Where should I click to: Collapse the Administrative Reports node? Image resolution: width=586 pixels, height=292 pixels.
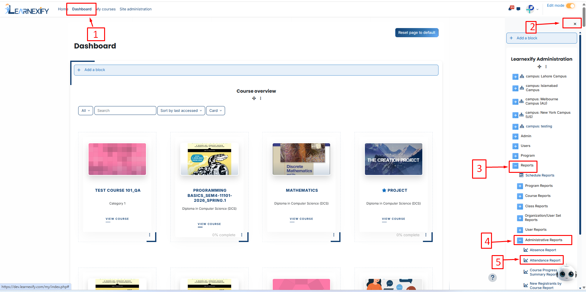520,240
